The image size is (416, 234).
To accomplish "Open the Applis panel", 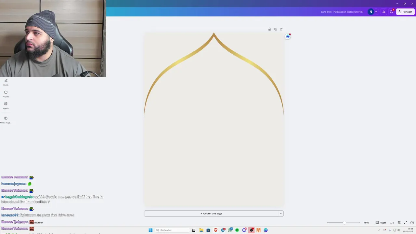I will tap(6, 105).
